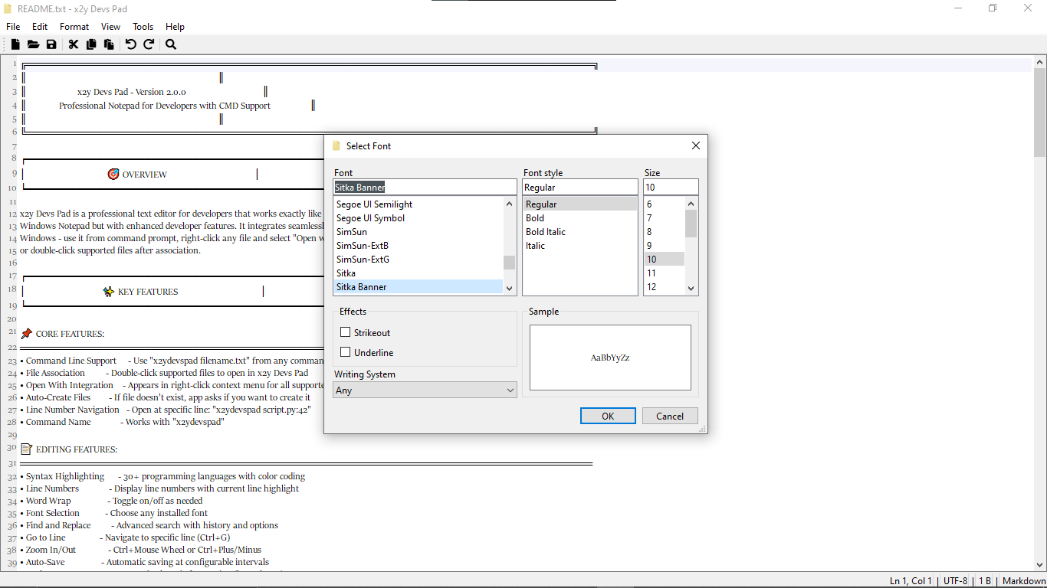Close the Select Font dialog
Screen dimensions: 1047x588
tap(696, 145)
